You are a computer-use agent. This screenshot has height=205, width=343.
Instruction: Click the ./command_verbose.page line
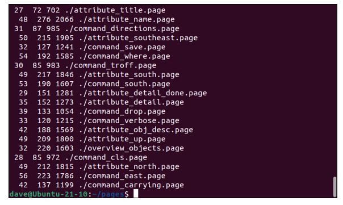point(99,120)
